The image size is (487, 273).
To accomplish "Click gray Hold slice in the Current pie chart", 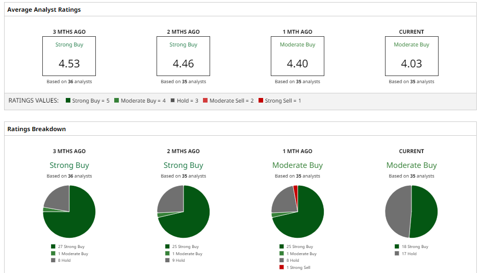I will (398, 211).
